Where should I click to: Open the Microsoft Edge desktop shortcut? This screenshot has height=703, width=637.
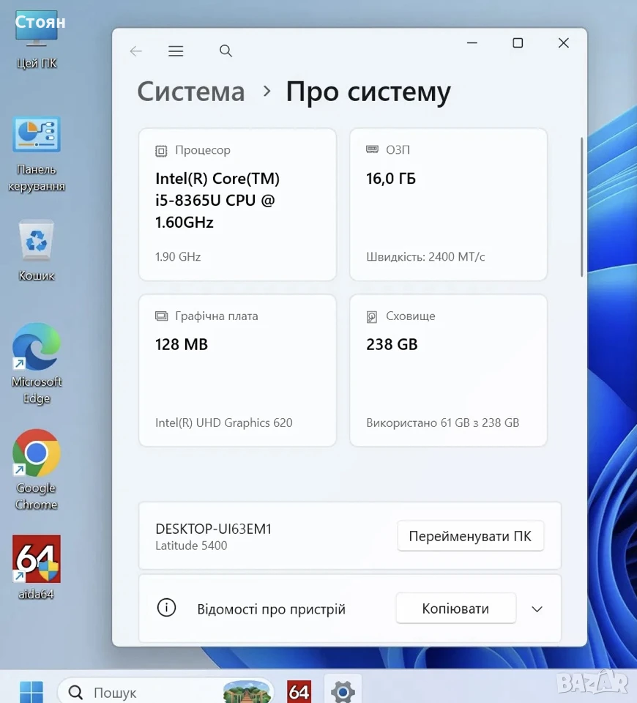pyautogui.click(x=37, y=363)
